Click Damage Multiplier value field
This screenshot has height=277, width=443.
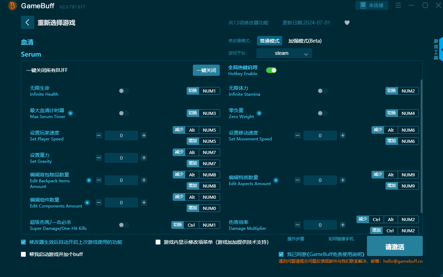tap(320, 225)
